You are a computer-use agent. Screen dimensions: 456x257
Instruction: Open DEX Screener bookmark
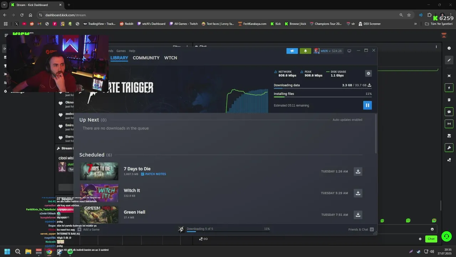(x=369, y=24)
